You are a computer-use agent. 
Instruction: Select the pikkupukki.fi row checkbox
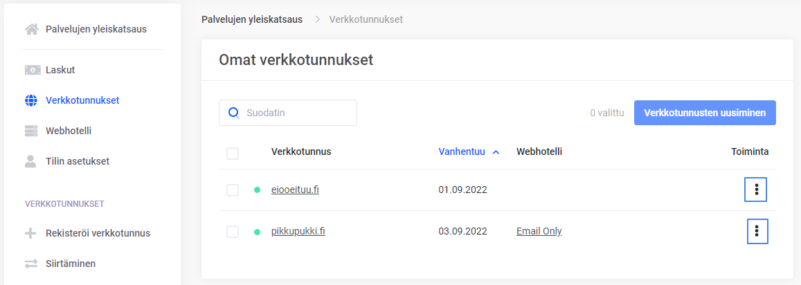[x=233, y=232]
